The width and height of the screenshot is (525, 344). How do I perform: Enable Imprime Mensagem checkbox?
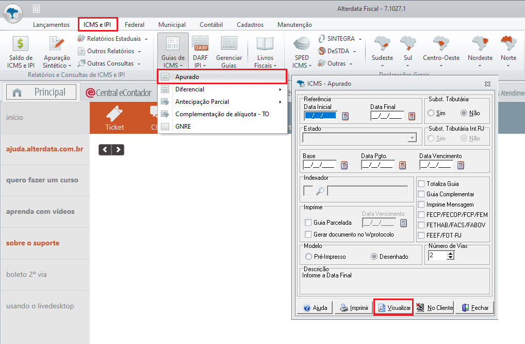421,205
